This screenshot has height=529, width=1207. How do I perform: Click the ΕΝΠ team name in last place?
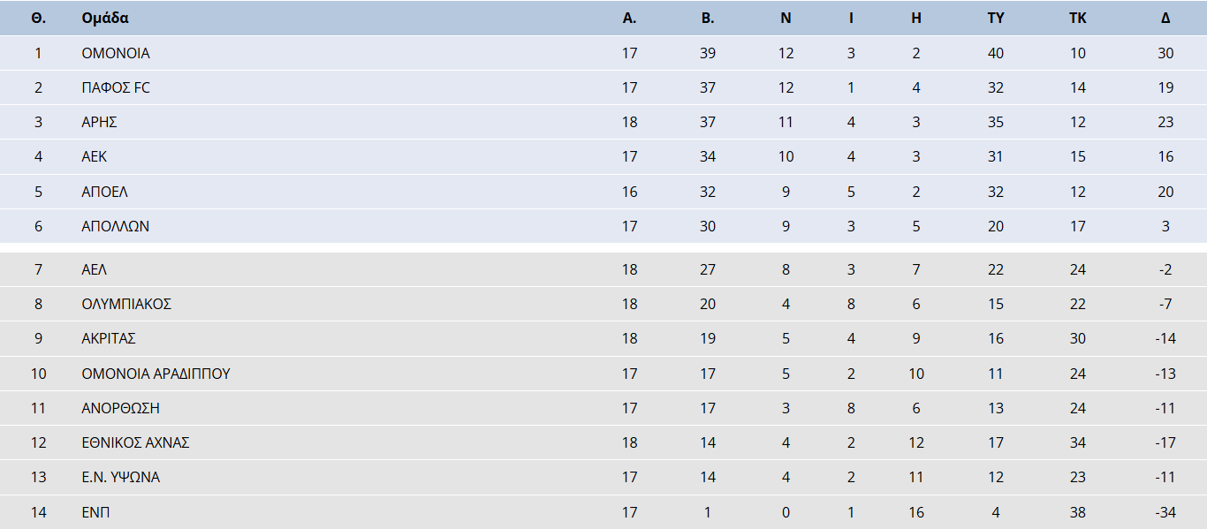(x=95, y=512)
